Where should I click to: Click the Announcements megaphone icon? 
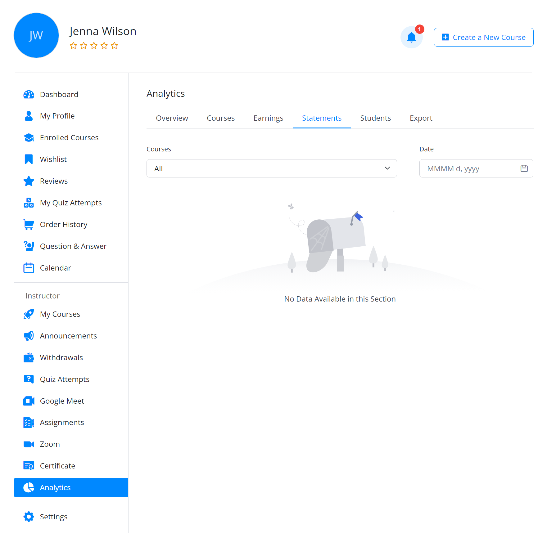pyautogui.click(x=29, y=336)
